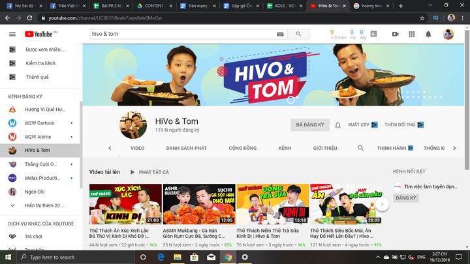Click the on-screen keyboard icon in search box
470x264 pixels.
click(x=280, y=34)
